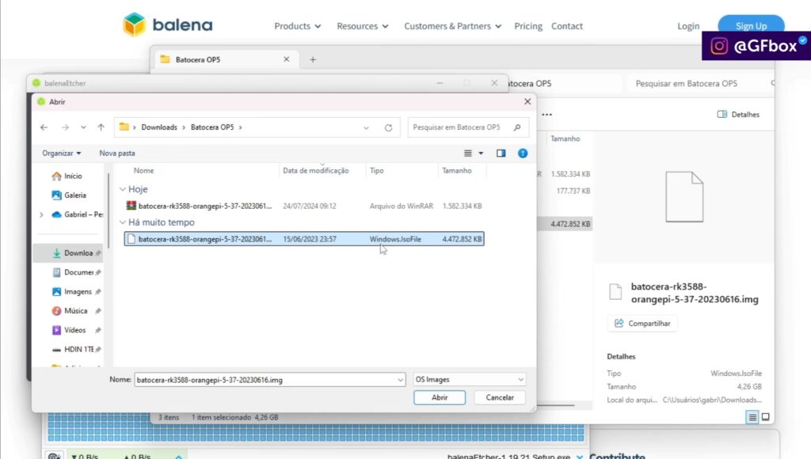811x459 pixels.
Task: Open the Música quick access folder
Action: [70, 311]
